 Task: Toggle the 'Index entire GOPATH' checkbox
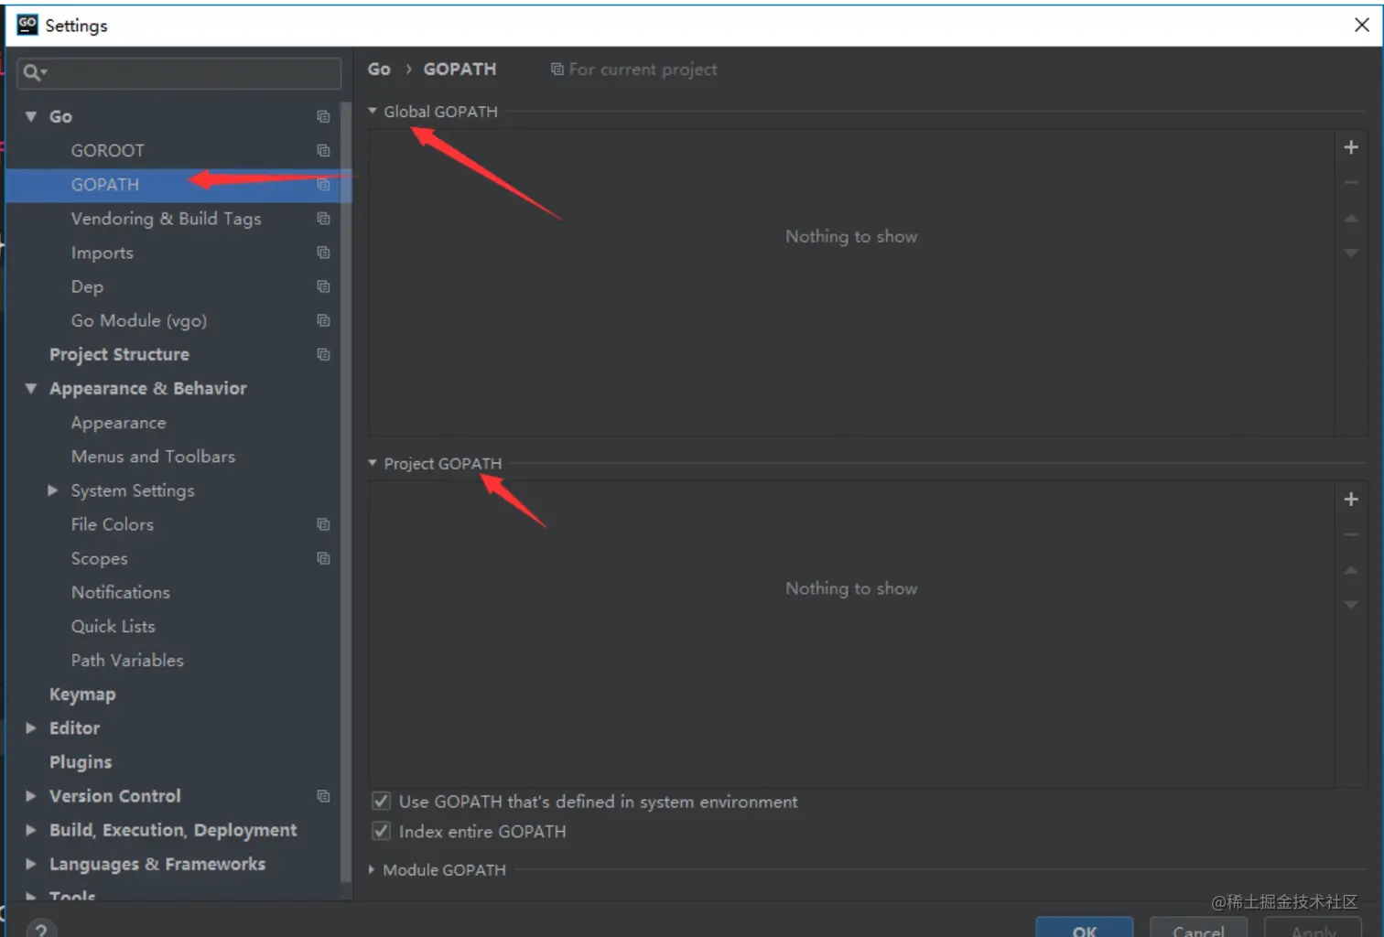pyautogui.click(x=381, y=832)
